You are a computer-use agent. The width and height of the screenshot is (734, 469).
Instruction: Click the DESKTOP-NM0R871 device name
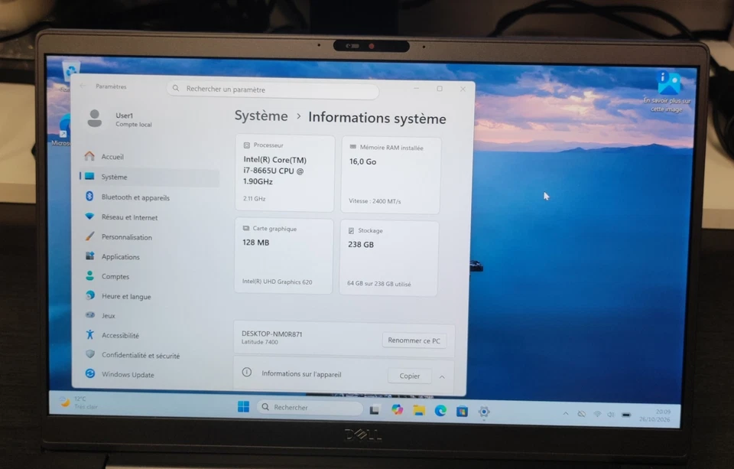272,334
